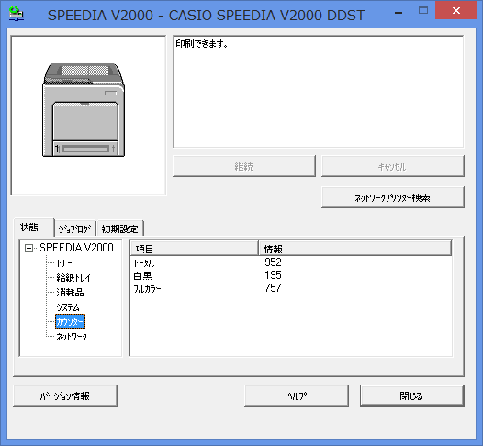
Task: Open the ジョブログ tab
Action: pos(75,229)
